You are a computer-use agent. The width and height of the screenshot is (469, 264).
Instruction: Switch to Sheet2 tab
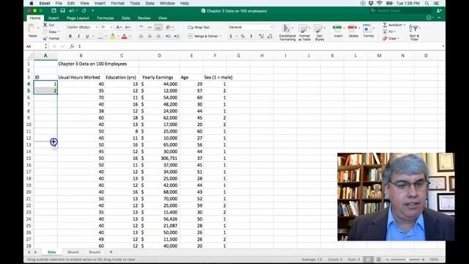pos(73,252)
